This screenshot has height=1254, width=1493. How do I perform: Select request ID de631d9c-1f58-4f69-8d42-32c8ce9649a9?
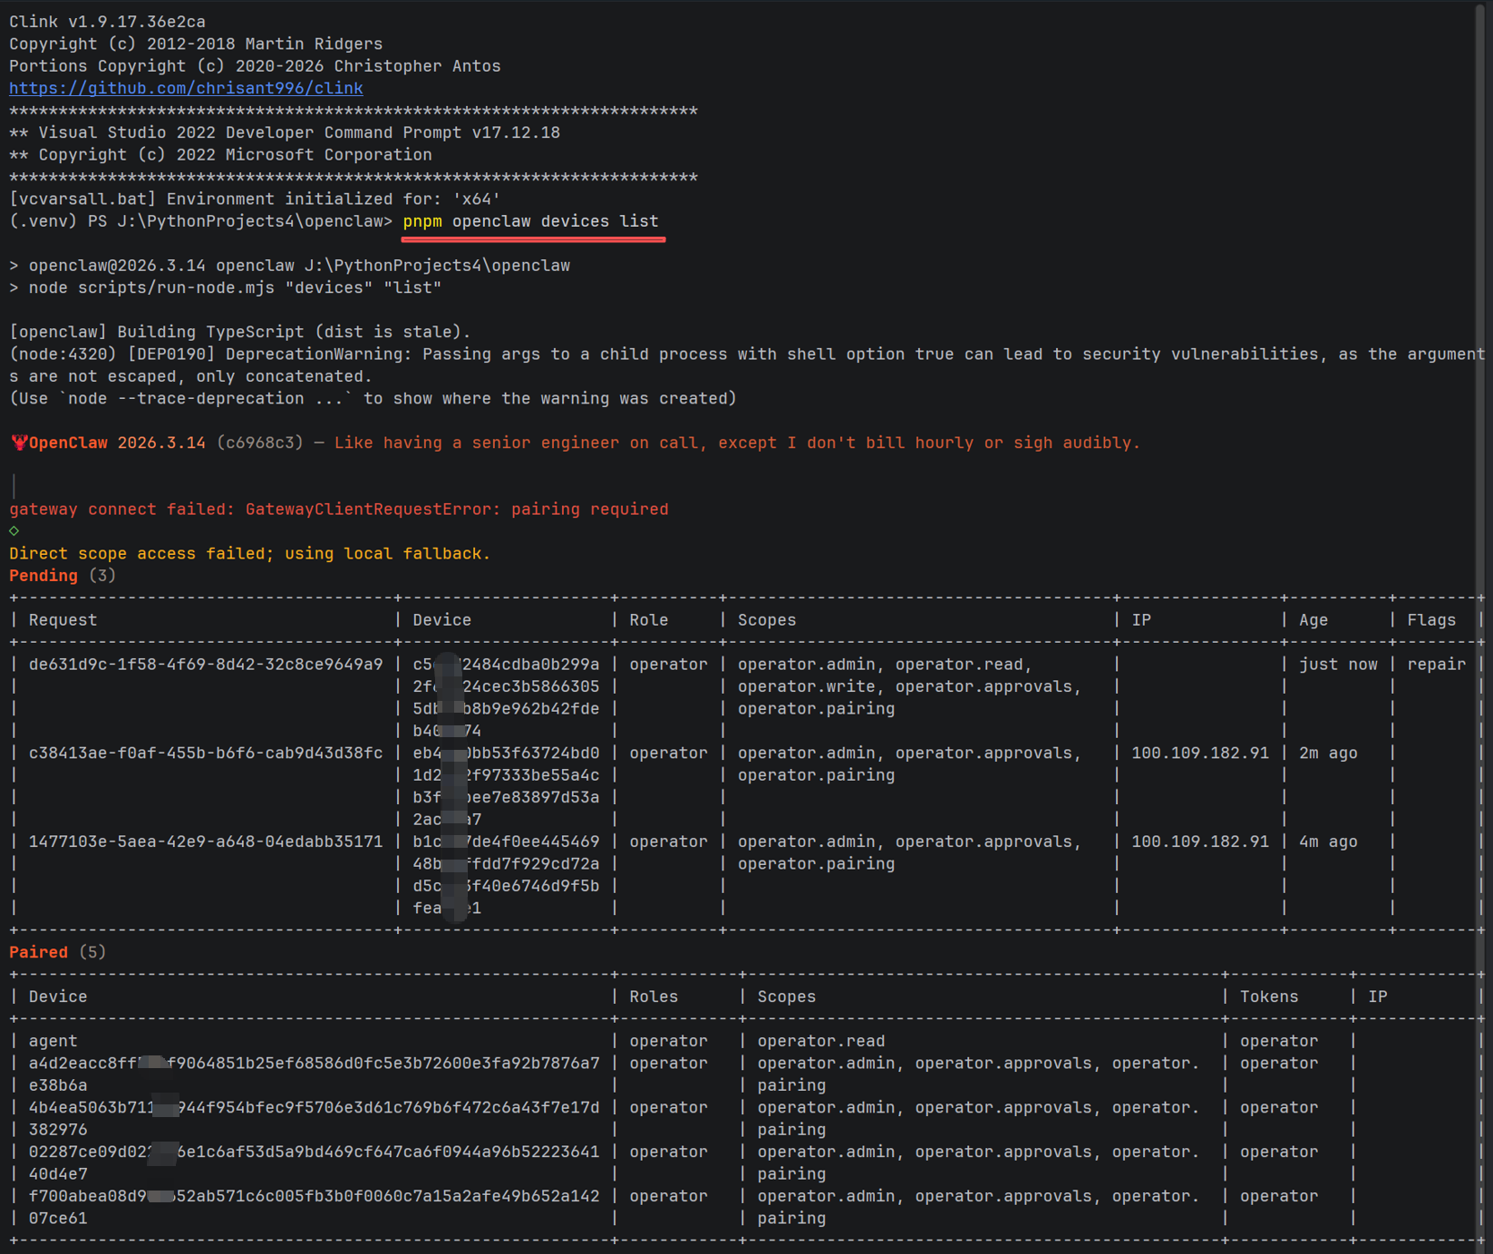[206, 665]
